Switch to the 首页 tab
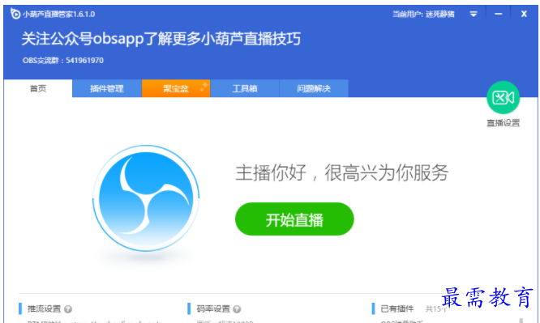Image resolution: width=540 pixels, height=323 pixels. [38, 88]
